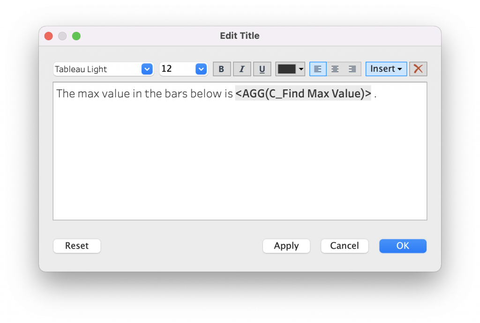This screenshot has width=480, height=323.
Task: Confirm with the OK button
Action: click(x=403, y=246)
